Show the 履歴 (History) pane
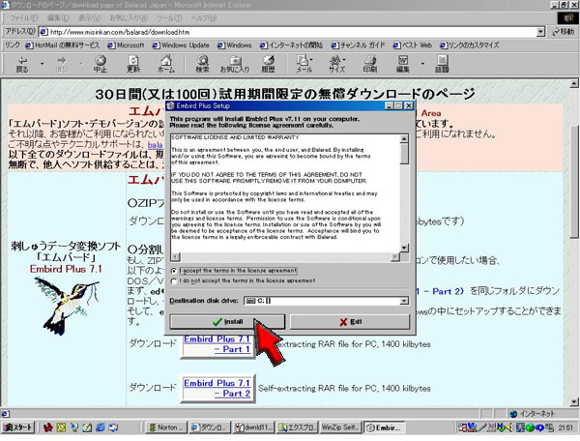This screenshot has height=441, width=580. click(x=268, y=64)
